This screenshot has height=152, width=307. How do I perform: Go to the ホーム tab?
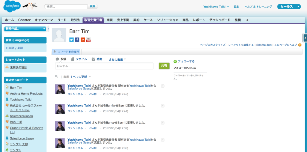9,20
